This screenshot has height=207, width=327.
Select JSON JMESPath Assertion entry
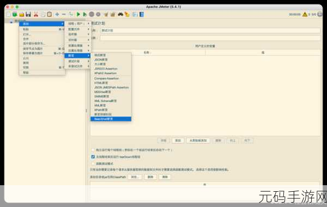pos(111,87)
